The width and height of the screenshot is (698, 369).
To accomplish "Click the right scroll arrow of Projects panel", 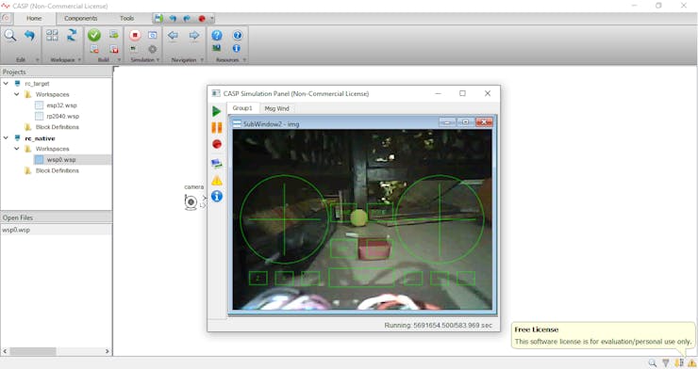I will [x=108, y=351].
